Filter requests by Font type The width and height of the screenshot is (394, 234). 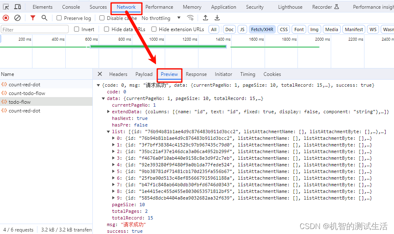point(299,29)
